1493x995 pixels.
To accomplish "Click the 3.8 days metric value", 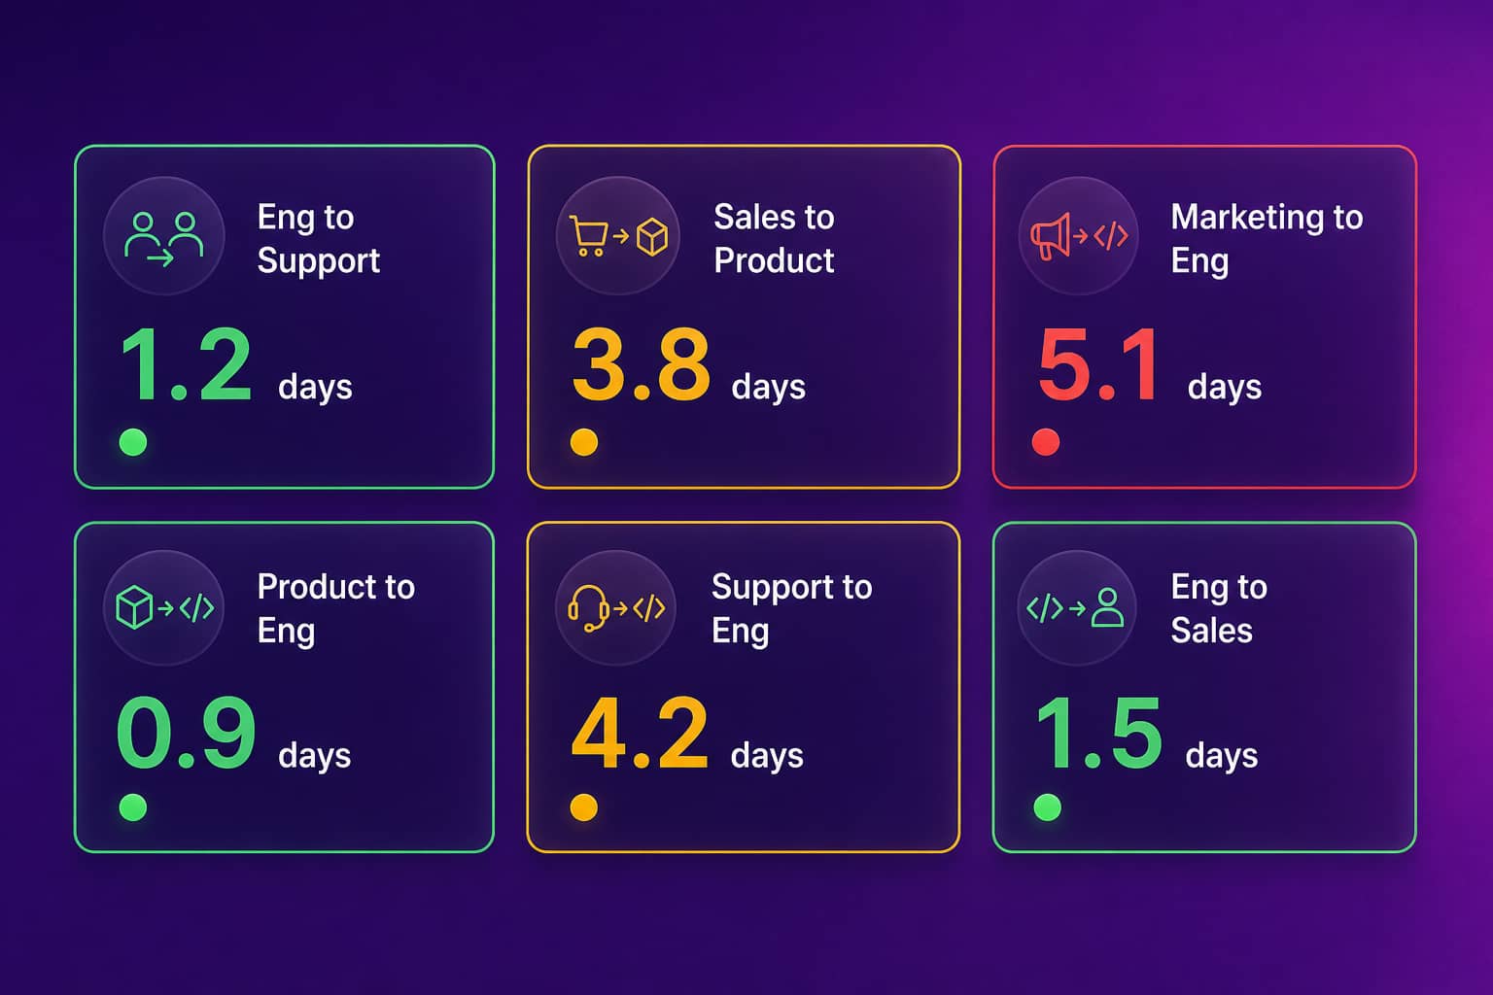I will point(688,366).
